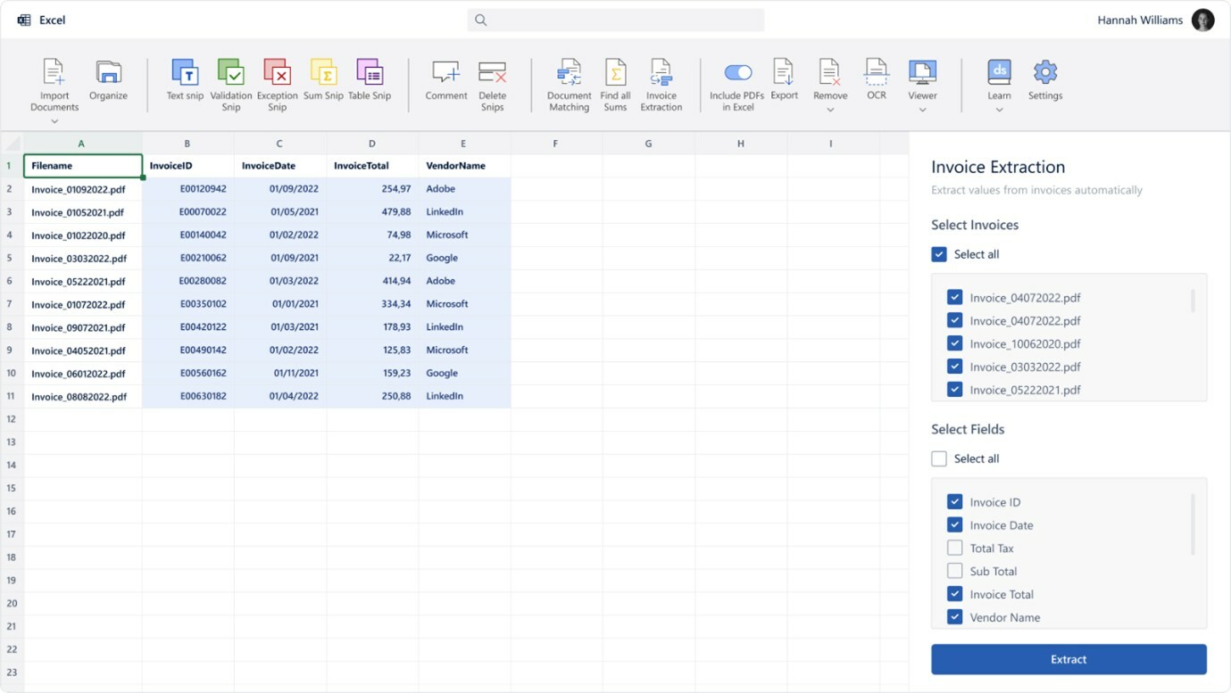Click the search magnifier icon
Screen dimensions: 1231x693
tap(480, 20)
